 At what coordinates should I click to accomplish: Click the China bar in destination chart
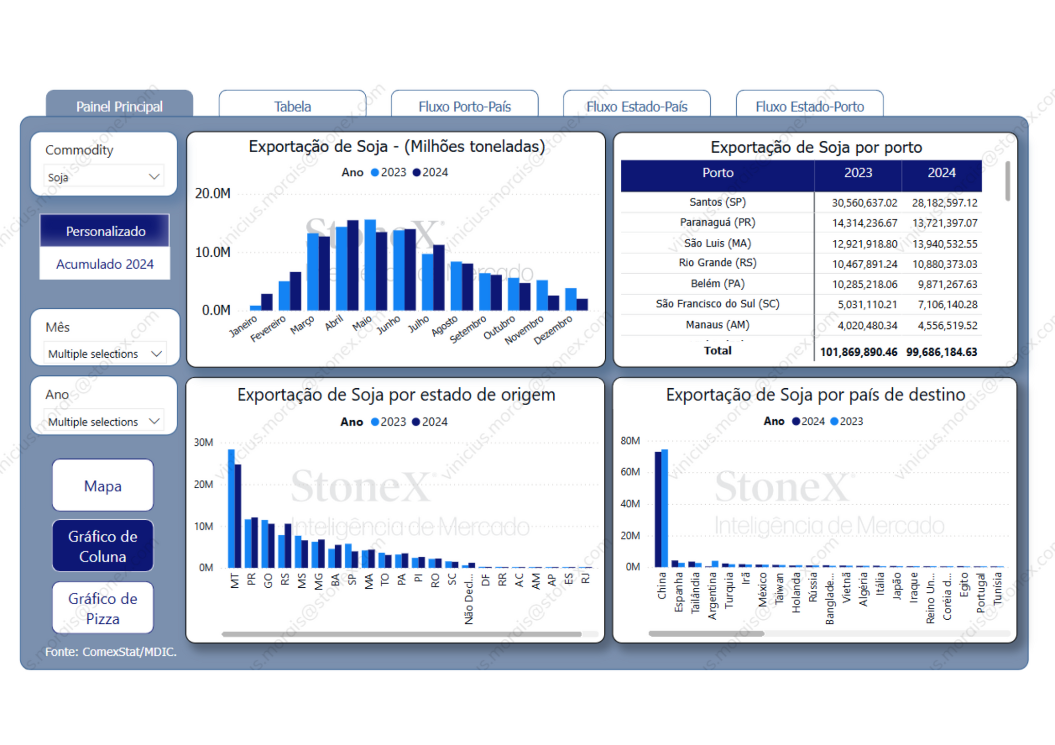click(658, 508)
